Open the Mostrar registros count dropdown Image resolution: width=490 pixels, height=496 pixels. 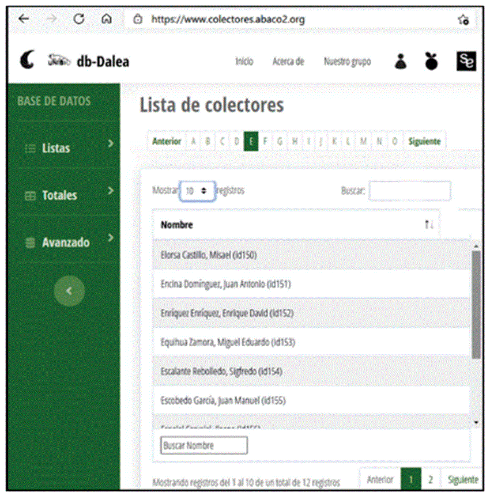point(197,191)
